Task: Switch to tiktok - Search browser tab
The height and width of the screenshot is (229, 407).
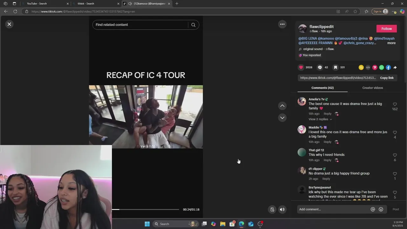Action: (x=95, y=3)
